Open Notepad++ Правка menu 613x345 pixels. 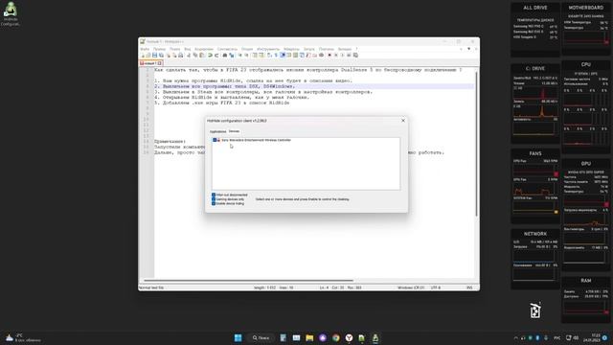(160, 49)
